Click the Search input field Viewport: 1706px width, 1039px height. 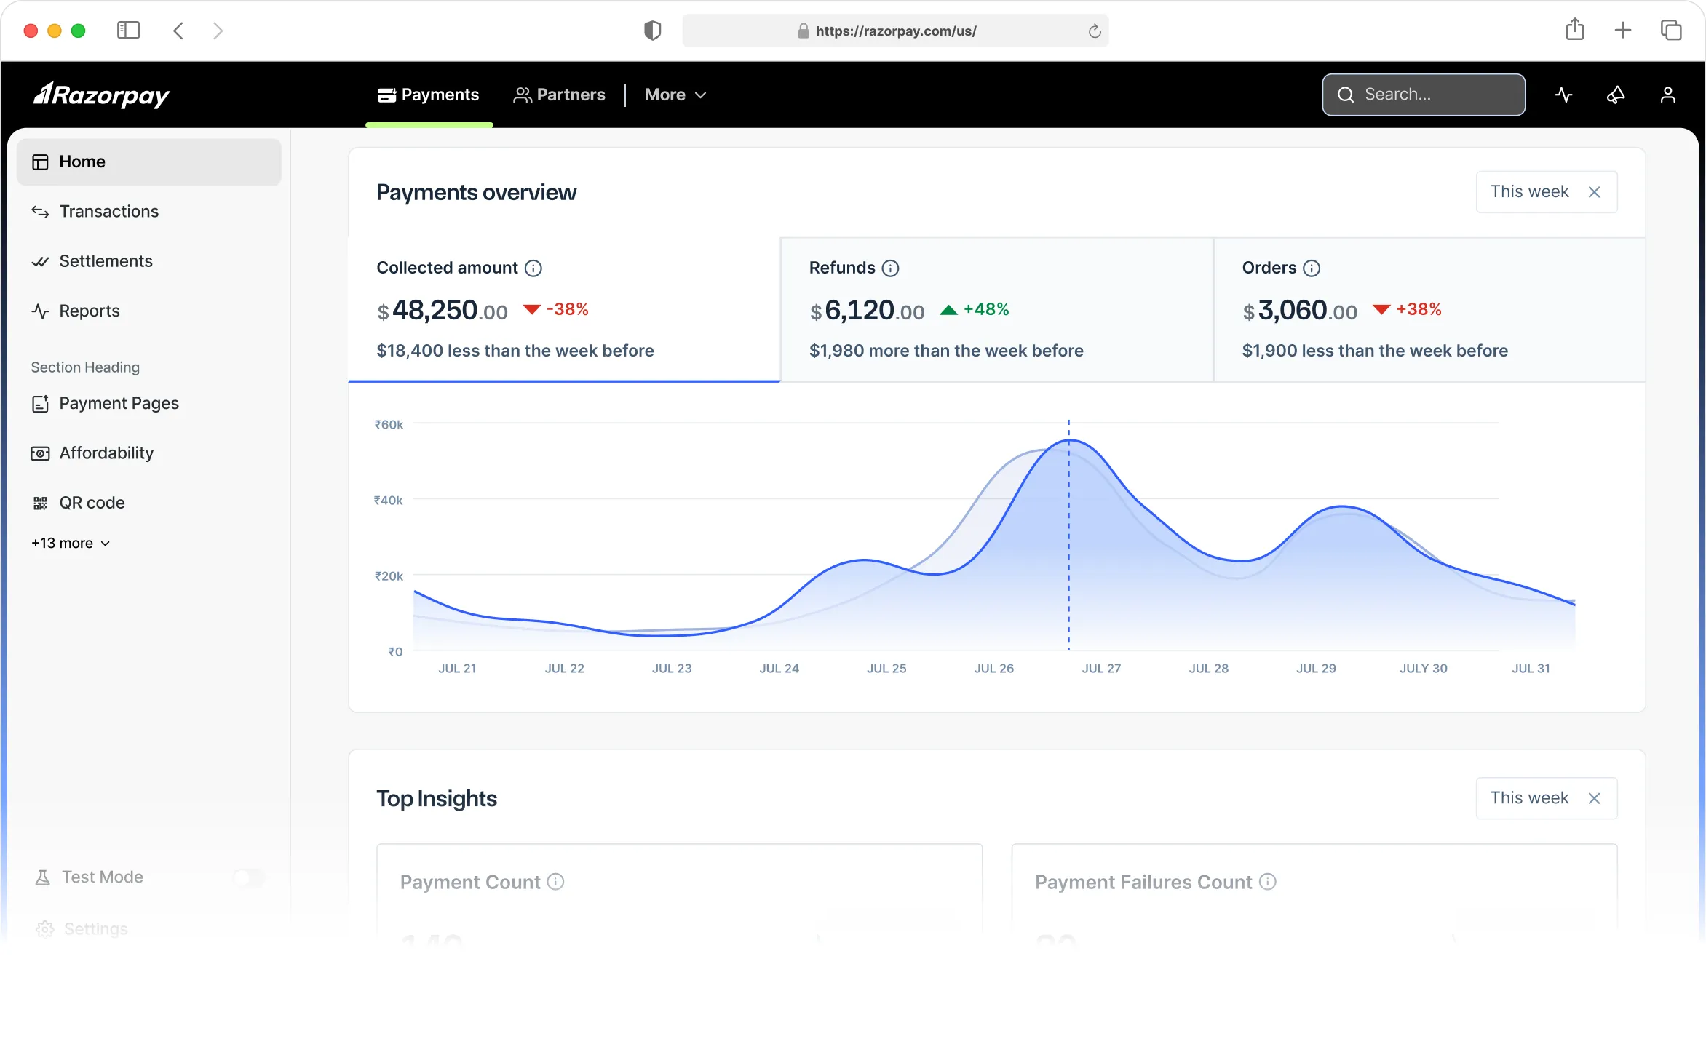(1424, 95)
